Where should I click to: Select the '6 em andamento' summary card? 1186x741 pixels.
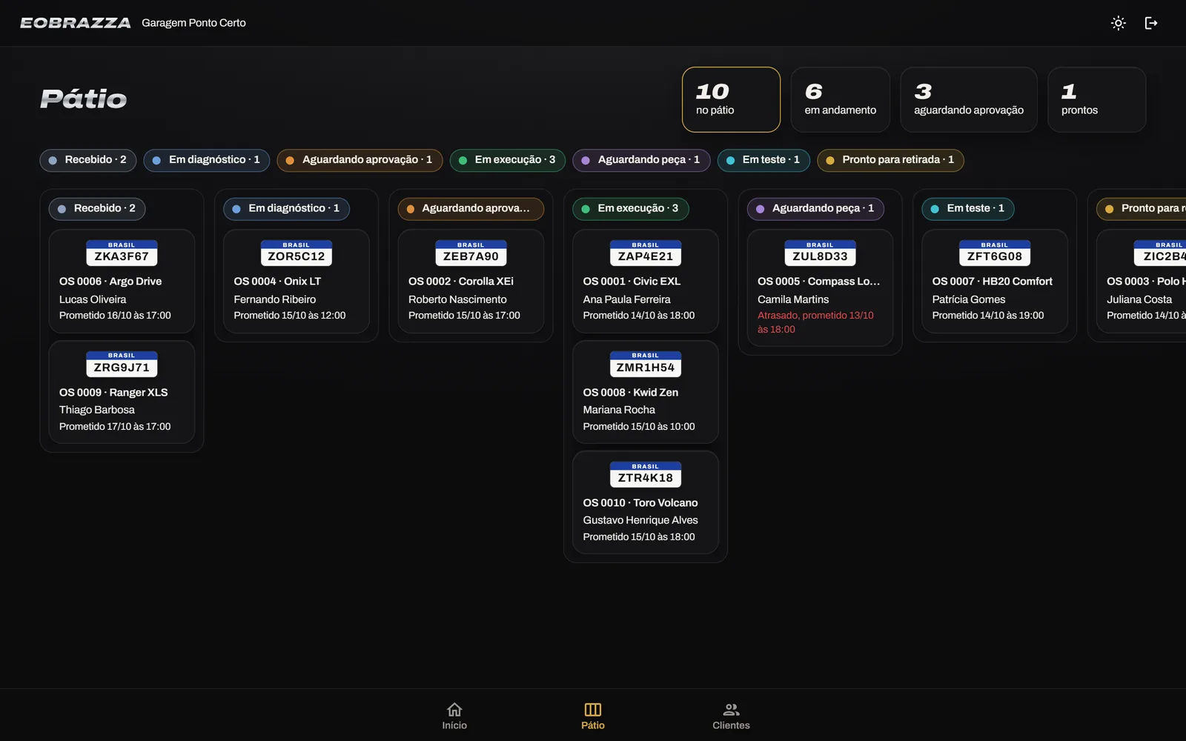(x=841, y=100)
